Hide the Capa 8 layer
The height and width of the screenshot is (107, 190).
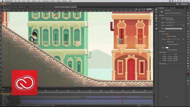tap(17, 99)
